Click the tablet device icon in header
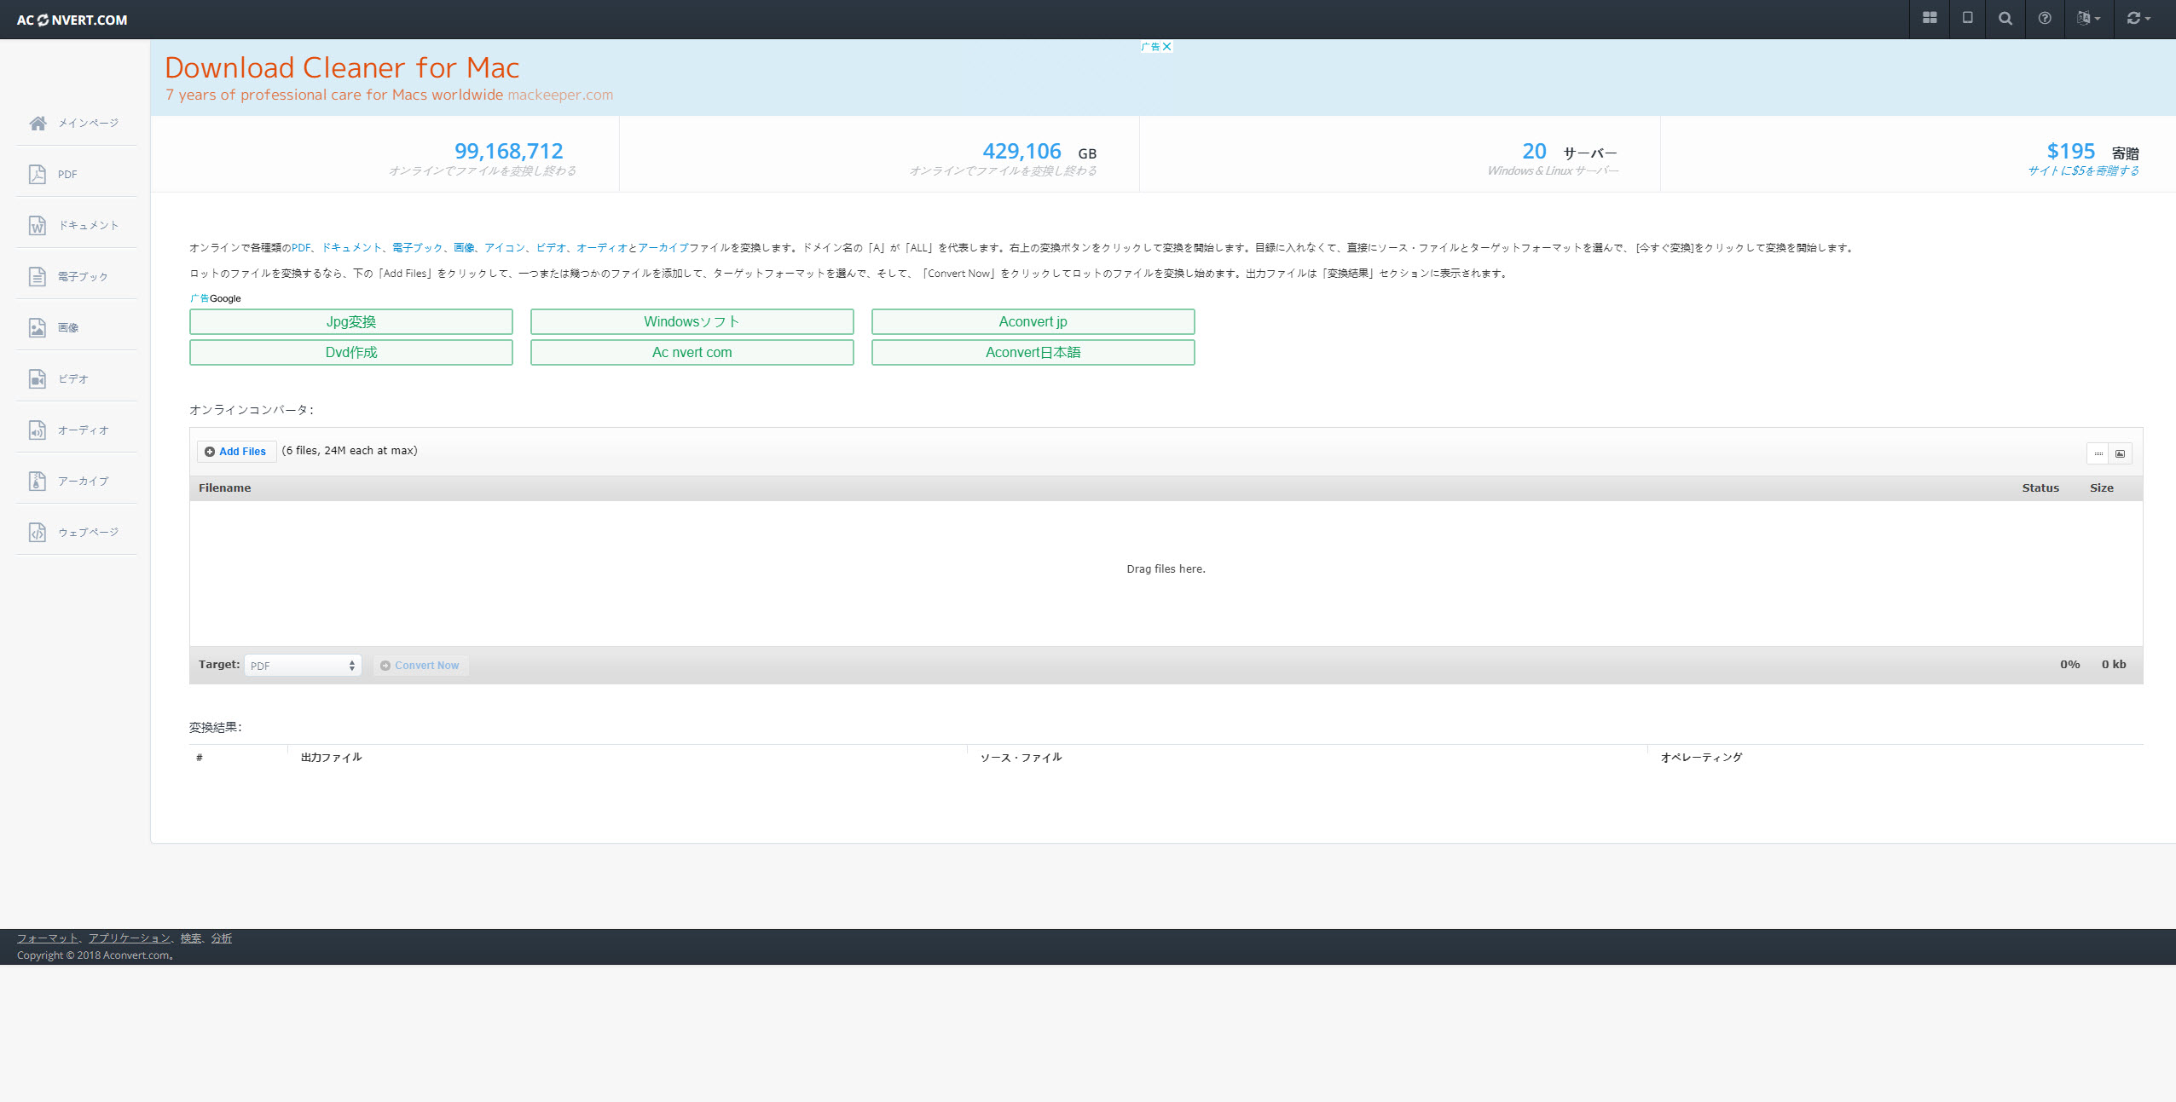 pyautogui.click(x=1968, y=18)
